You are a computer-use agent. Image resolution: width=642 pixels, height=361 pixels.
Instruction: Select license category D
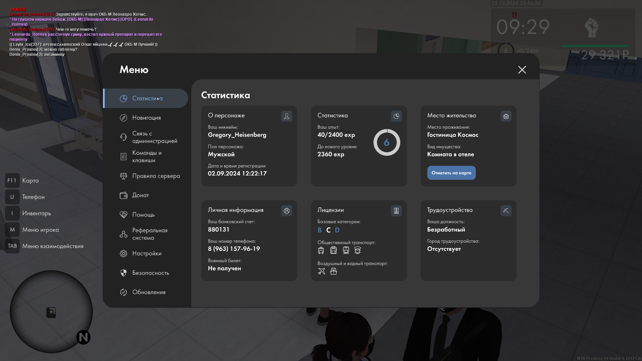337,230
